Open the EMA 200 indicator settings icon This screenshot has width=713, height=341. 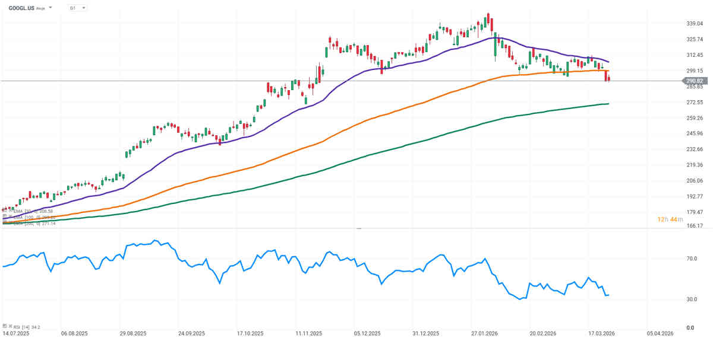[4, 223]
